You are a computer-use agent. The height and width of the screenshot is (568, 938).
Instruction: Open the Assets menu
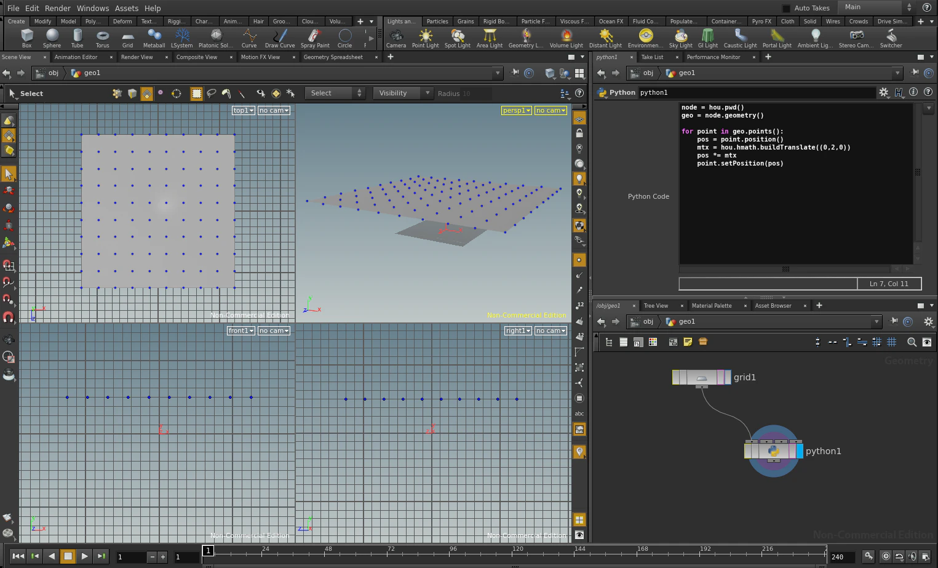127,8
